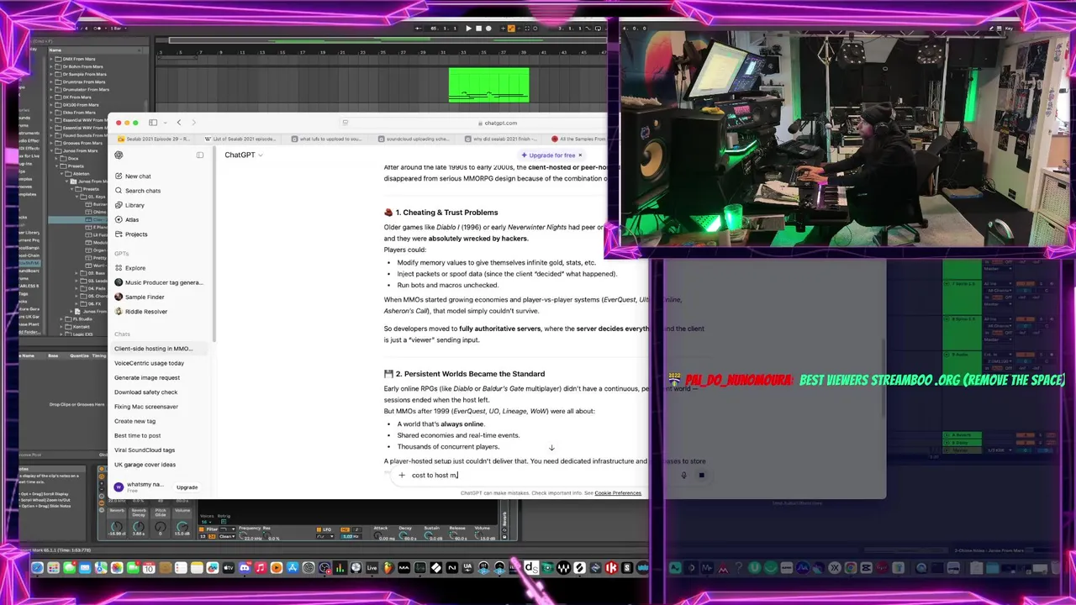Image resolution: width=1076 pixels, height=605 pixels.
Task: Switch to the List of Sealab 2021 episodes tab
Action: pos(240,139)
